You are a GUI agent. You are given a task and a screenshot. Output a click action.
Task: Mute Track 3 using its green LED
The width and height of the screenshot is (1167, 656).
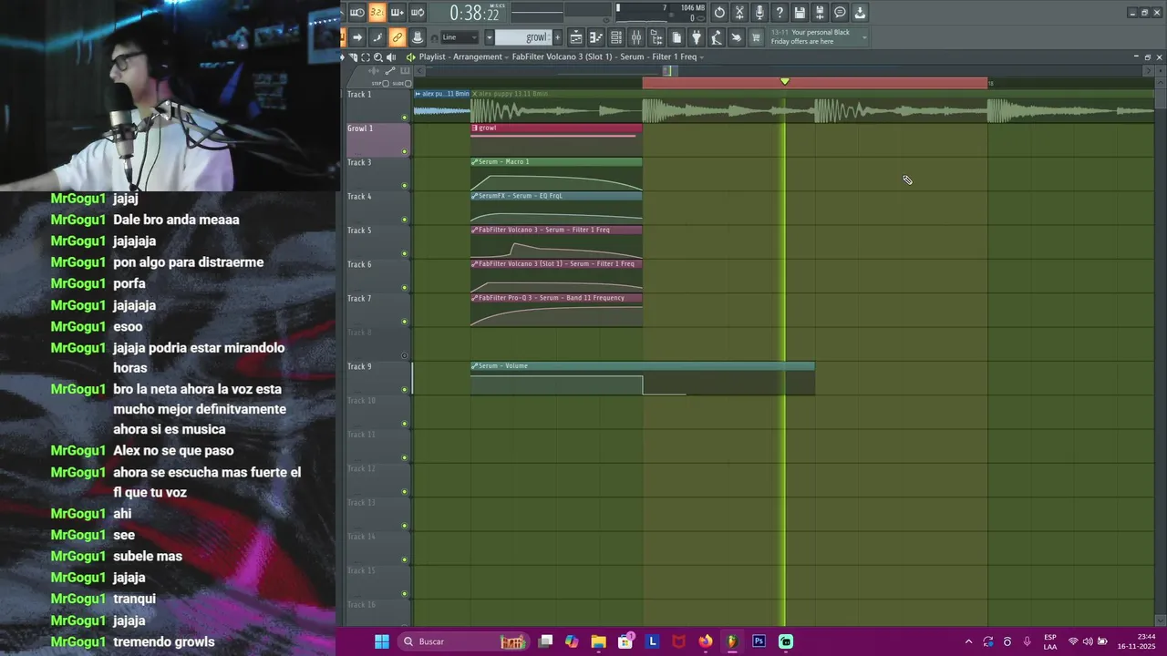pyautogui.click(x=405, y=186)
